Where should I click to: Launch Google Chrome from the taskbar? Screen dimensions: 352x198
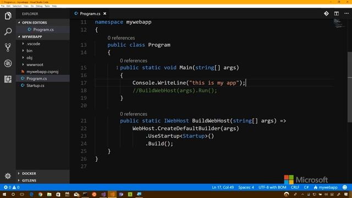pyautogui.click(x=40, y=194)
